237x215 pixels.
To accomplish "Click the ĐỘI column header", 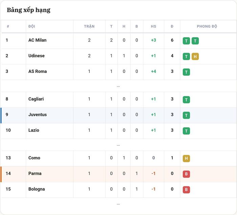I will point(32,26).
